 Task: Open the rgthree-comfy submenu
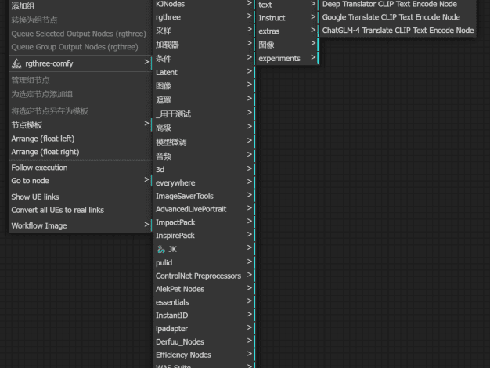click(x=81, y=63)
